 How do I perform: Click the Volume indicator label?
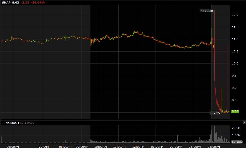(11, 123)
